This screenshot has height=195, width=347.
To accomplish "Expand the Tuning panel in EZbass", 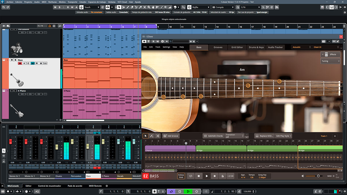I will (330, 61).
